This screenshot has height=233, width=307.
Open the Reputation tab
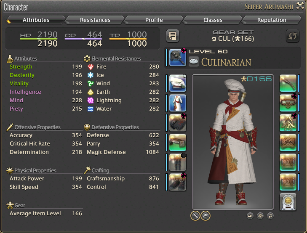(272, 20)
